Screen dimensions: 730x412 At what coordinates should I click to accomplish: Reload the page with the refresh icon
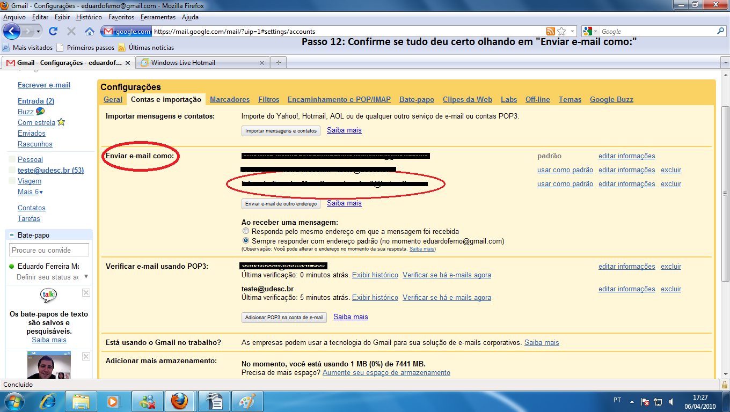[x=53, y=31]
